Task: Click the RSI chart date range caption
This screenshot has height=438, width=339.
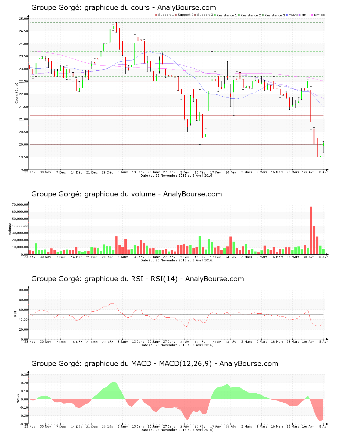Action: [177, 345]
